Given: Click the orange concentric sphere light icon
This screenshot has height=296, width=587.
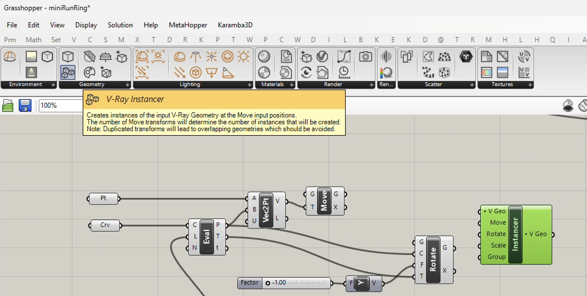Looking at the screenshot, I should (x=227, y=56).
